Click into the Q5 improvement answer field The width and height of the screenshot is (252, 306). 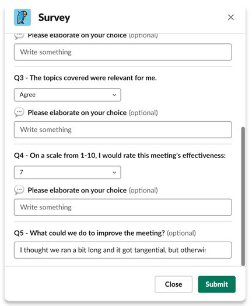[x=123, y=250]
